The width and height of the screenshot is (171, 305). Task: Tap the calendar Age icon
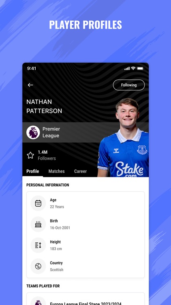click(x=38, y=203)
